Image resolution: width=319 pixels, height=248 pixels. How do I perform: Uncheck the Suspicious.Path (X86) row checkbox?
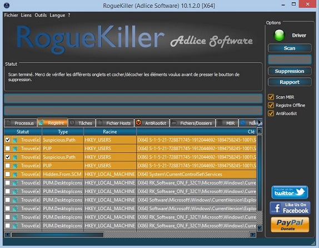coord(8,157)
